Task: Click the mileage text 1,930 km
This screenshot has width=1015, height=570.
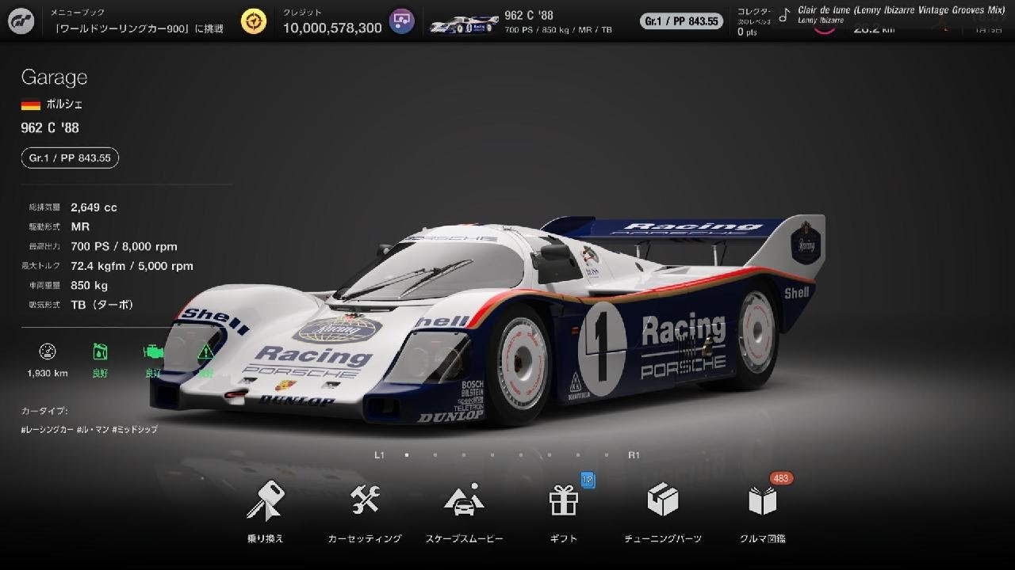Action: point(48,373)
